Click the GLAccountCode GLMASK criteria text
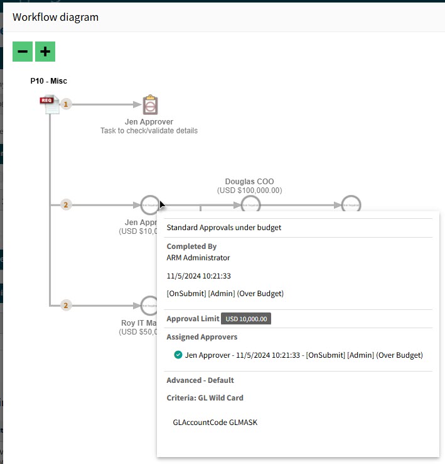Image resolution: width=445 pixels, height=464 pixels. click(215, 423)
